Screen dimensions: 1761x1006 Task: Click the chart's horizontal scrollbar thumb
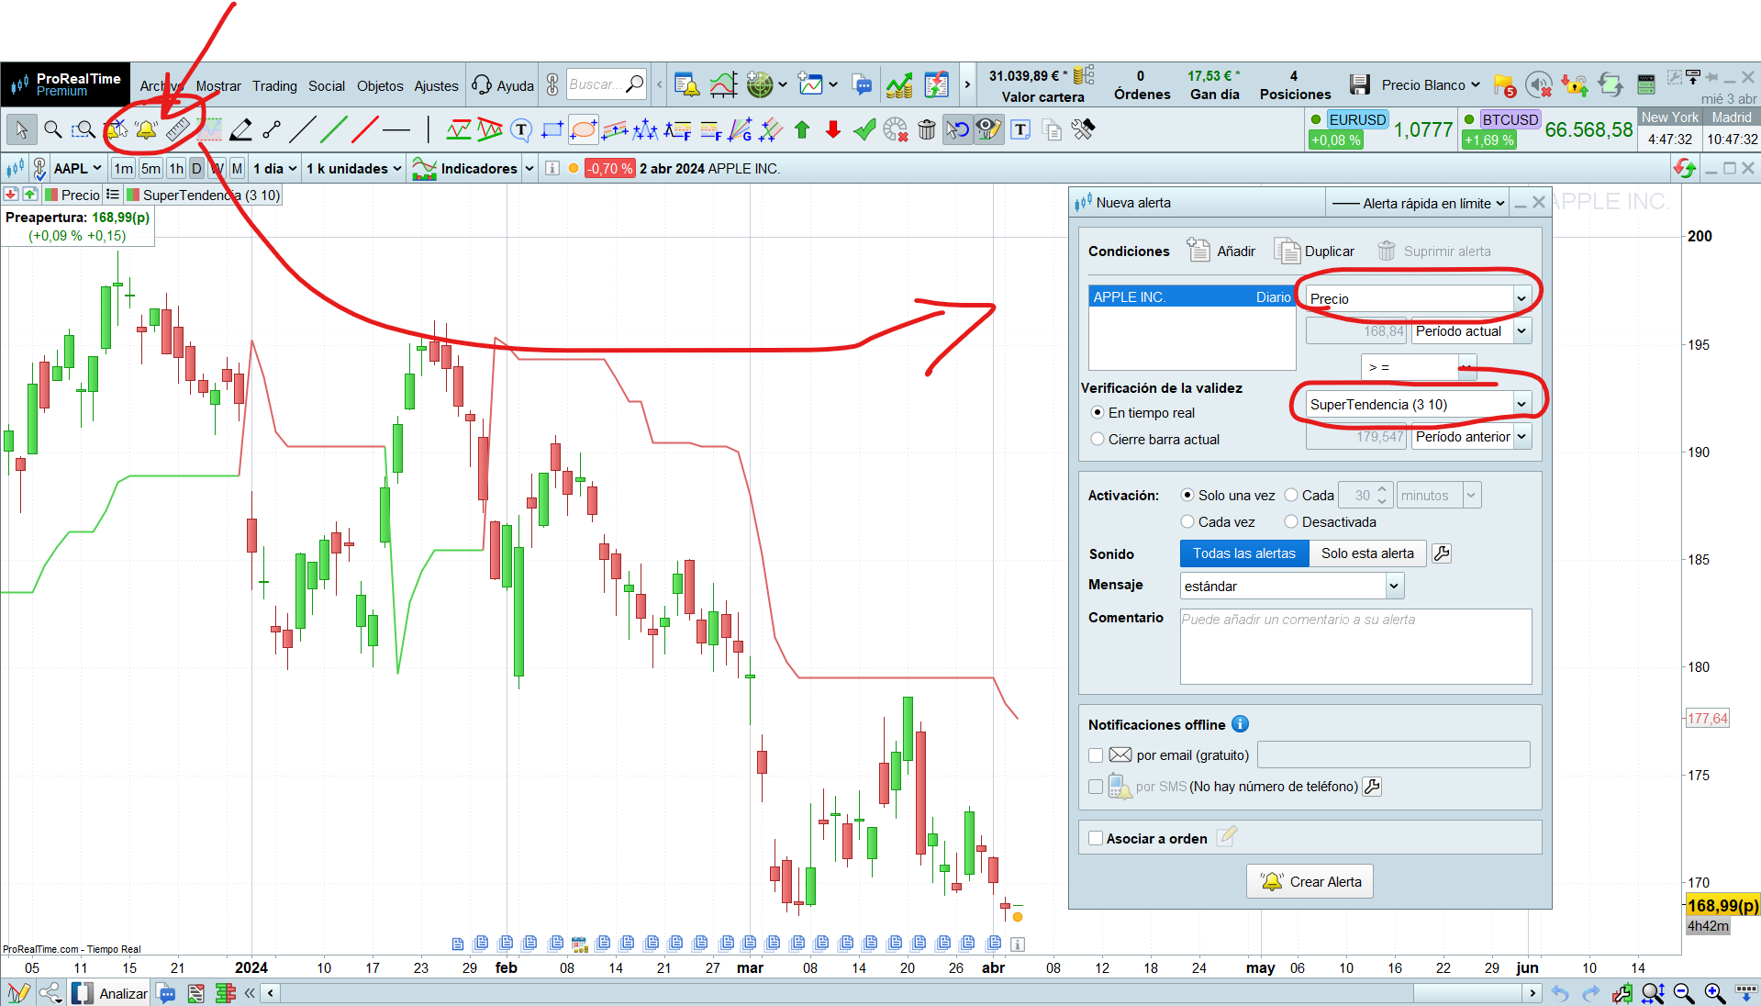click(1467, 993)
